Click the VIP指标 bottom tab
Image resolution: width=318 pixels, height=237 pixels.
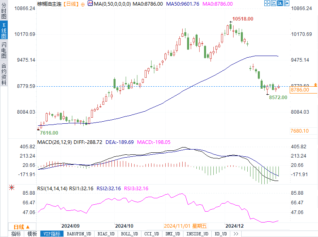tap(52, 234)
